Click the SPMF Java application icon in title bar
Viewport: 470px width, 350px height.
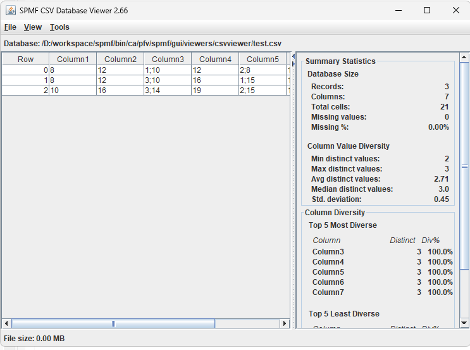11,10
